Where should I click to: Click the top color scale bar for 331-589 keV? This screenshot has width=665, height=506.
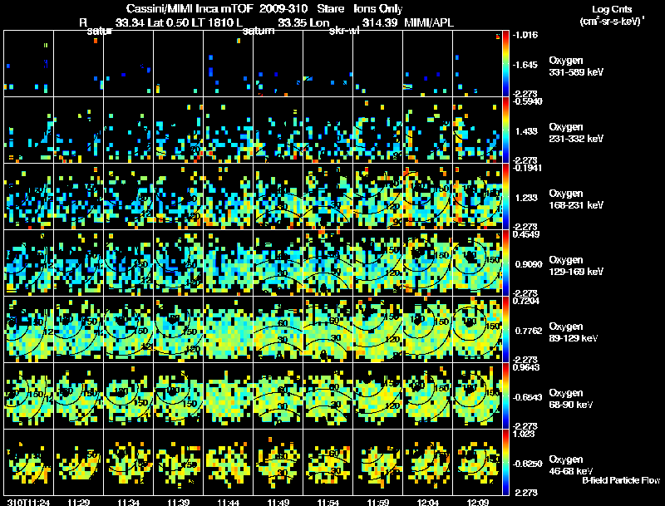pos(505,64)
